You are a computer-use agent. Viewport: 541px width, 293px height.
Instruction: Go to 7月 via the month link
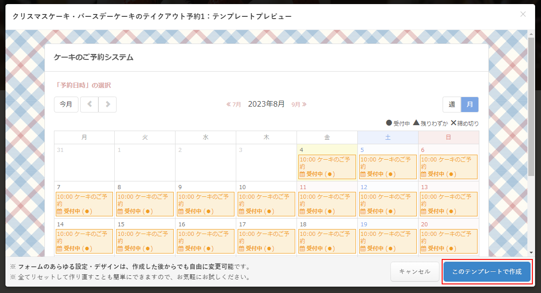click(234, 104)
